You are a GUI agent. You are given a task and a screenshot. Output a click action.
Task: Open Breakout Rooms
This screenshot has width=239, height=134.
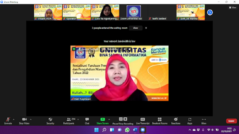pyautogui.click(x=160, y=121)
